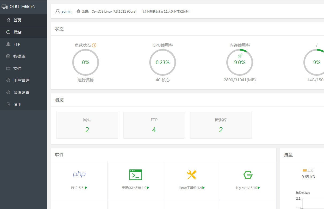Click the Nginx 1.15.10 label
The width and height of the screenshot is (324, 209).
(246, 188)
